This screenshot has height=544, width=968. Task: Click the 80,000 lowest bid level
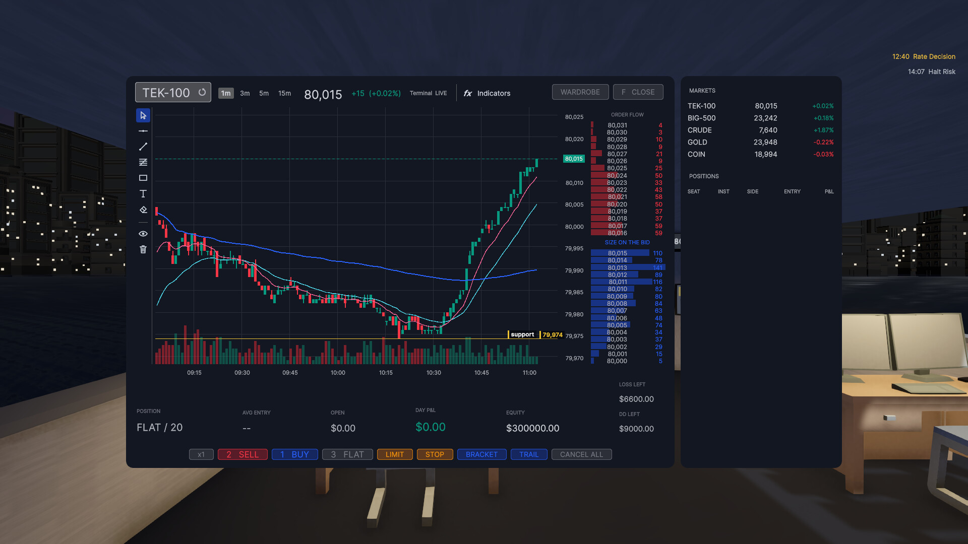point(628,361)
